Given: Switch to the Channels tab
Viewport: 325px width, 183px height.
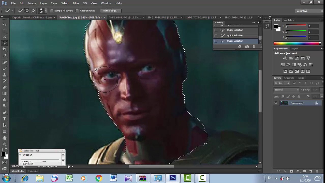Looking at the screenshot, I should click(x=289, y=78).
